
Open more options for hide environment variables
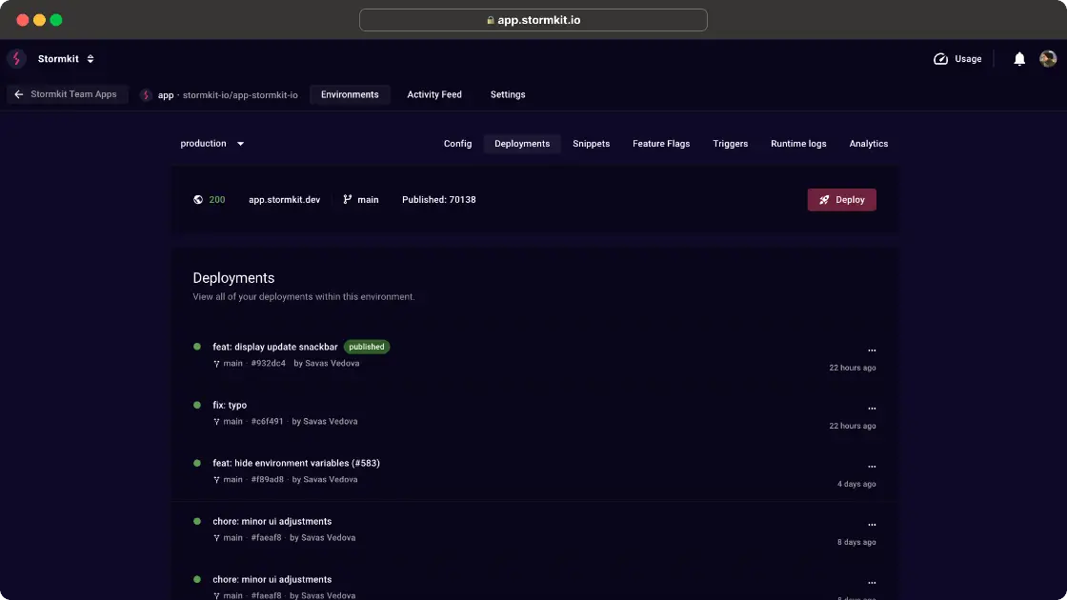tap(872, 467)
